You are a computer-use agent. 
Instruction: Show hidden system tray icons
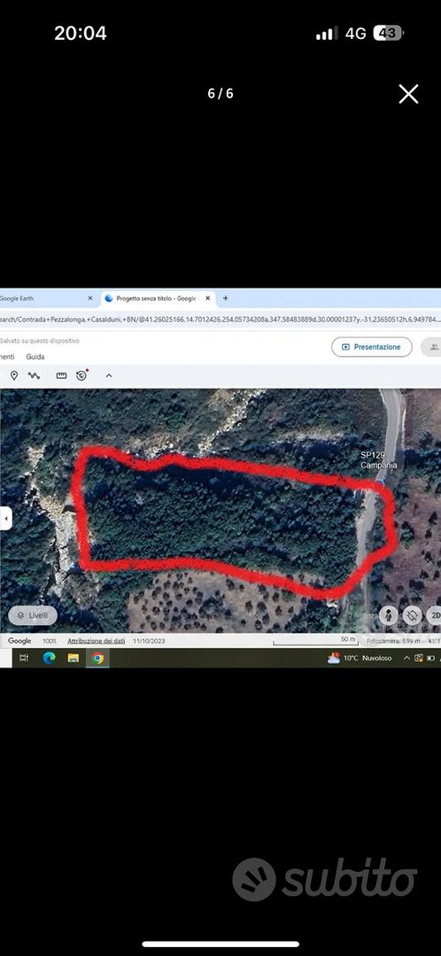tap(406, 658)
